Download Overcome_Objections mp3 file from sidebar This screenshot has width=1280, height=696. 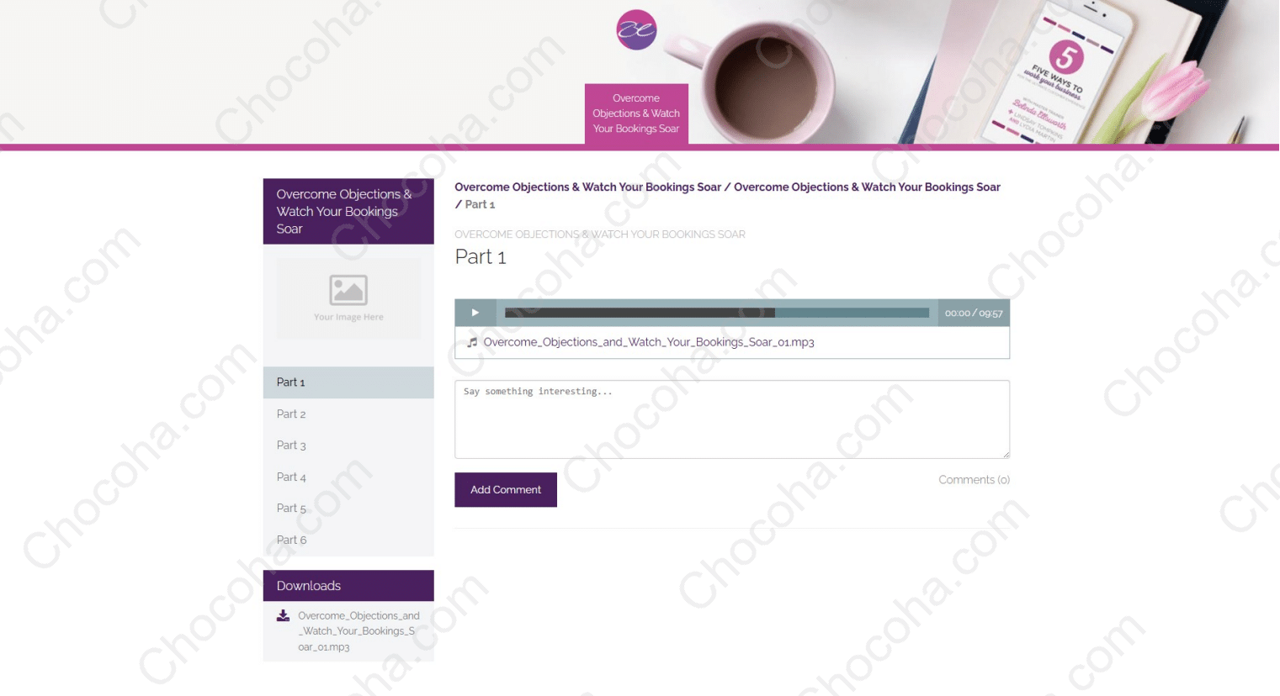359,631
